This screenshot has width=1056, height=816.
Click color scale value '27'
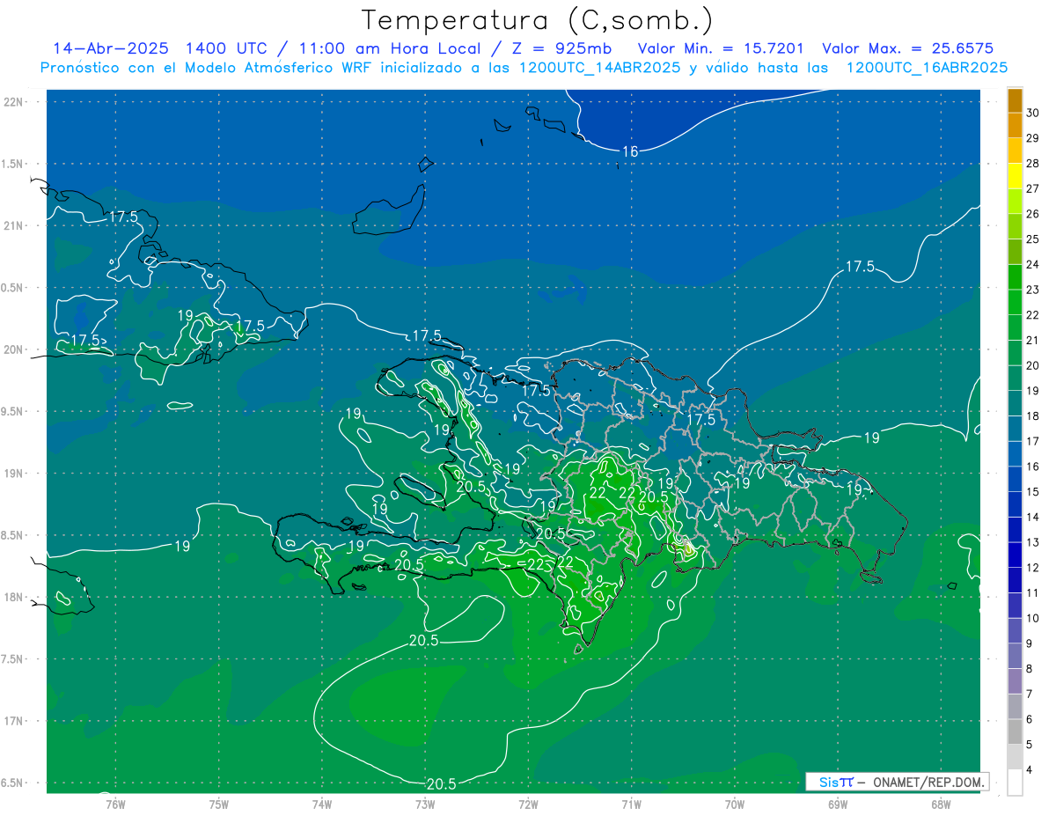1033,188
